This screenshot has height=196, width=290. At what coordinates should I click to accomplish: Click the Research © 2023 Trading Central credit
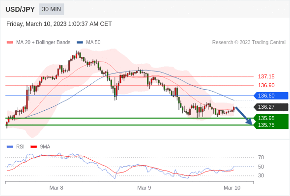pyautogui.click(x=249, y=43)
